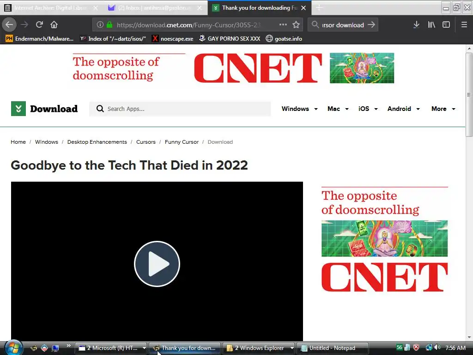Click the red shield security tray icon

(416, 348)
